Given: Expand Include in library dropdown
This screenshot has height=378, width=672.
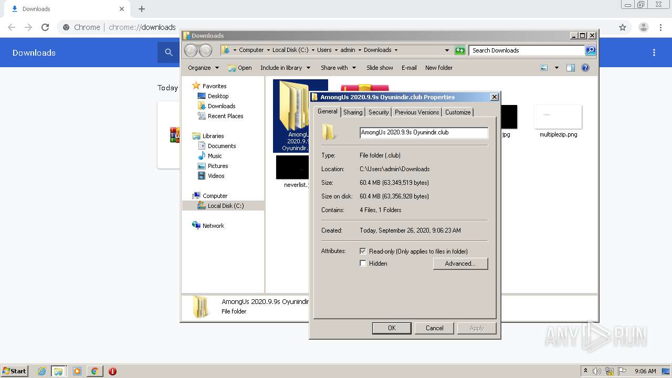Looking at the screenshot, I should point(285,68).
